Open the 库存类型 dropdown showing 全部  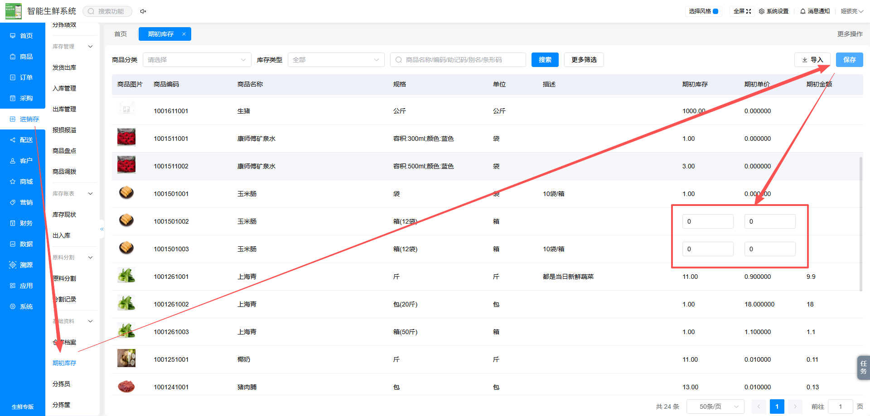point(336,60)
